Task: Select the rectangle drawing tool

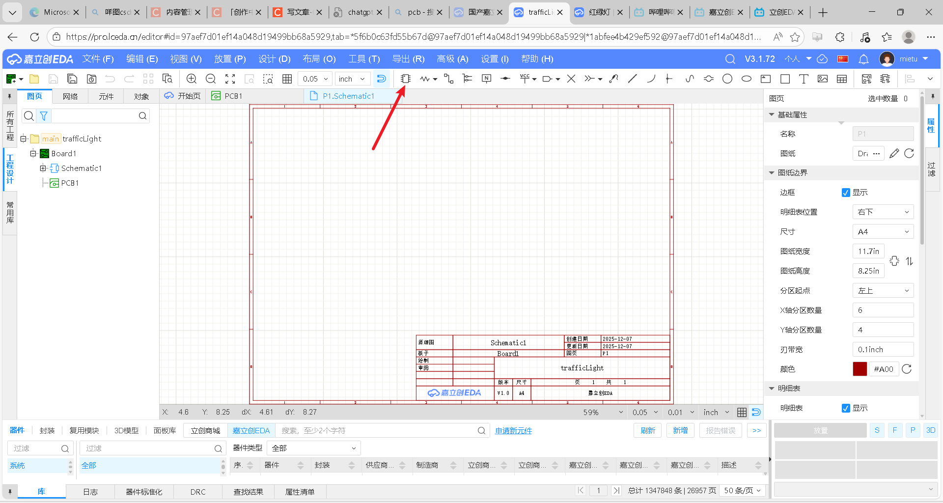Action: 785,79
